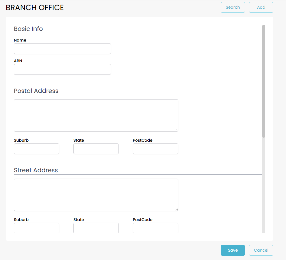Viewport: 286px width, 260px height.
Task: Click the PostCode field under Street Address
Action: [155, 228]
